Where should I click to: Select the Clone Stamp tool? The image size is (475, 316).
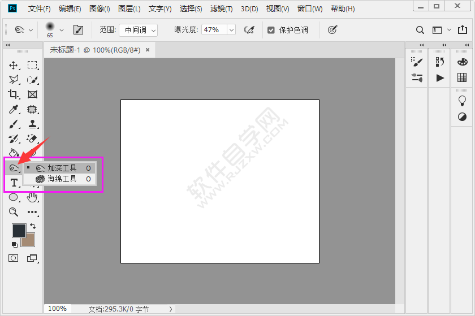point(32,124)
